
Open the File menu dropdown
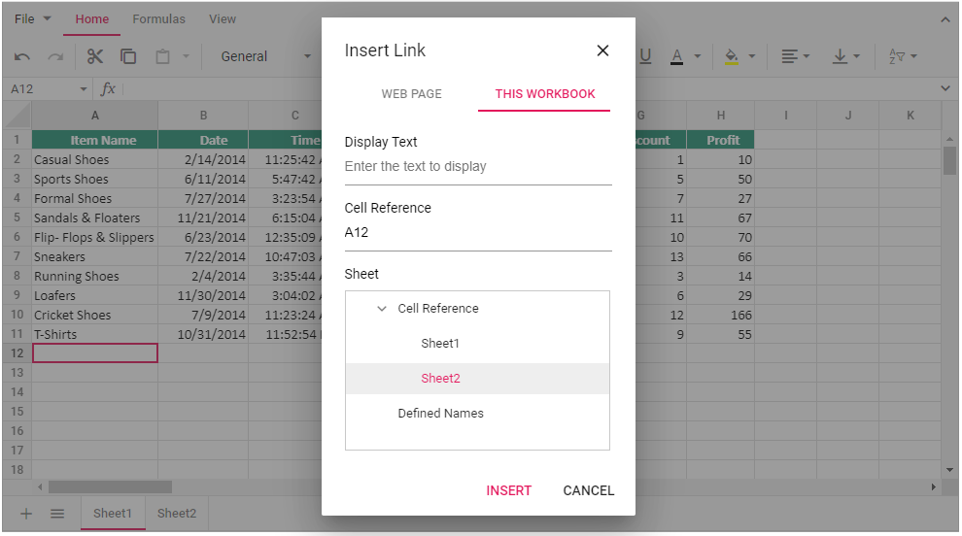coord(33,19)
